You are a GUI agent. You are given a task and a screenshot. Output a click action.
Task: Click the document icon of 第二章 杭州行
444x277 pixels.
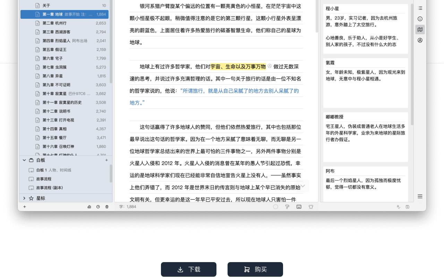click(x=37, y=23)
